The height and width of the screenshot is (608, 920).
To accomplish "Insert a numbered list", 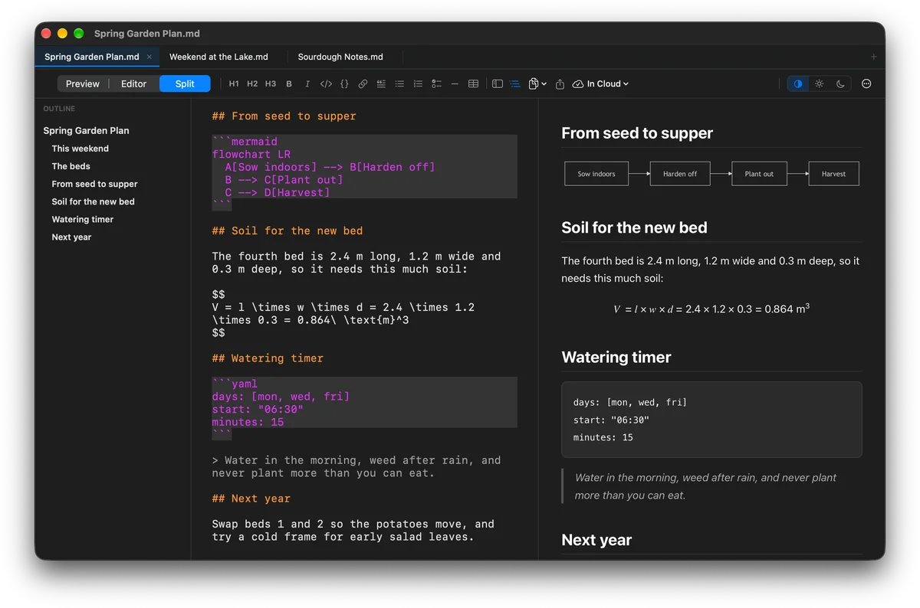I will (x=418, y=84).
